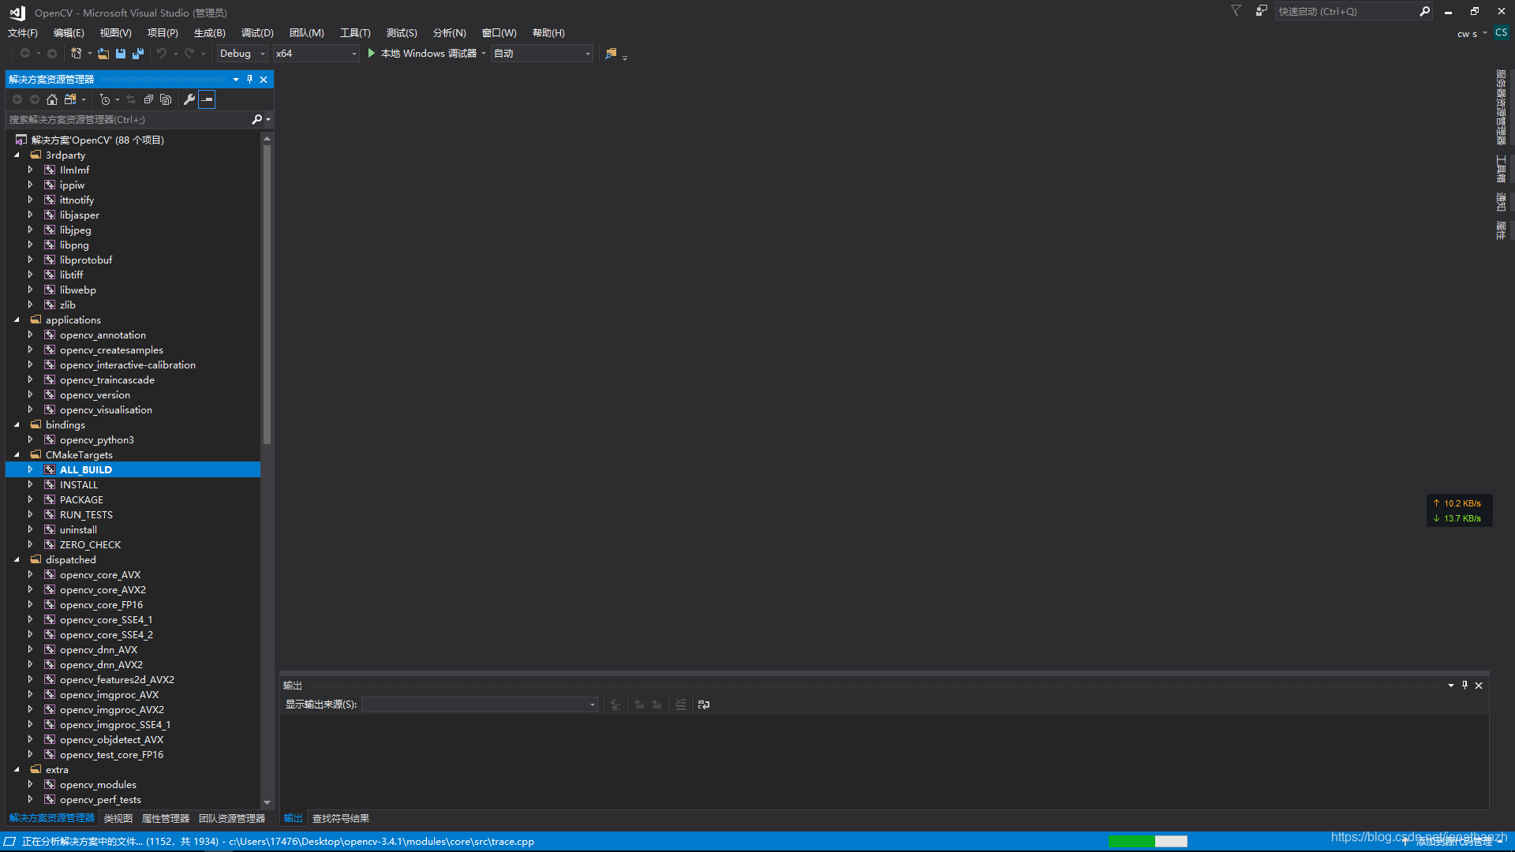Click the Open File toolbar icon
This screenshot has width=1515, height=852.
click(x=103, y=54)
